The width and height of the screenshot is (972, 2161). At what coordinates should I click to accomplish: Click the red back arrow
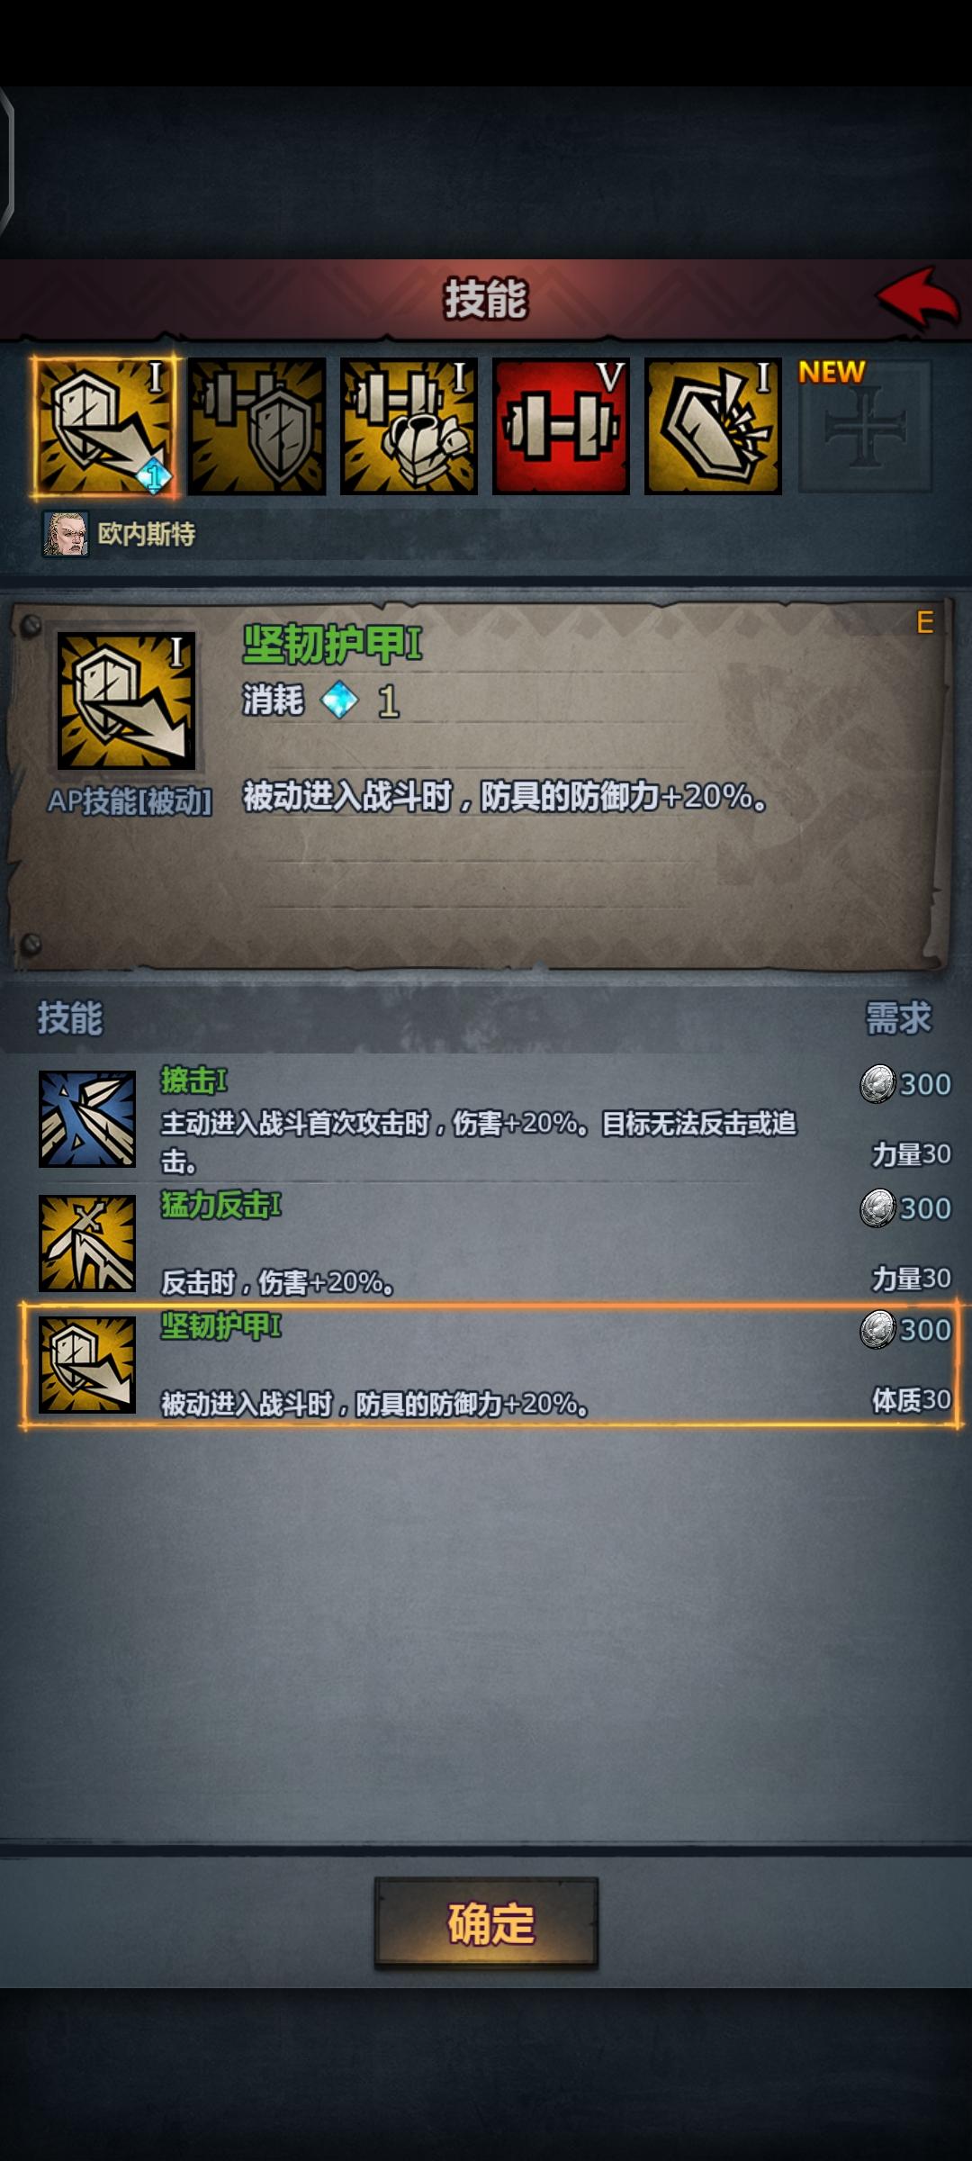click(x=918, y=297)
